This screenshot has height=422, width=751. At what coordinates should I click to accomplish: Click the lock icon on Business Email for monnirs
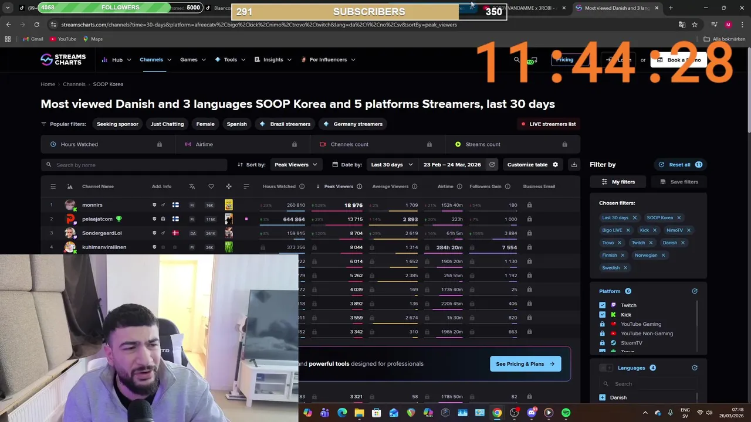coord(529,205)
